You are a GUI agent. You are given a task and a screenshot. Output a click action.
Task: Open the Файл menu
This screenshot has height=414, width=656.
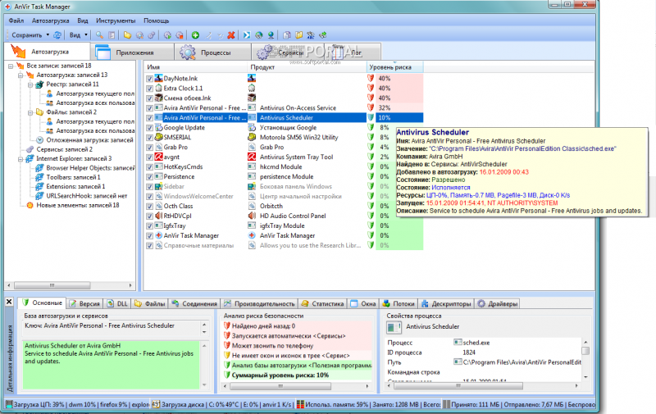click(16, 20)
